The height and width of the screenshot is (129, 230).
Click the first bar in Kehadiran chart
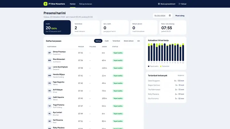tap(149, 52)
